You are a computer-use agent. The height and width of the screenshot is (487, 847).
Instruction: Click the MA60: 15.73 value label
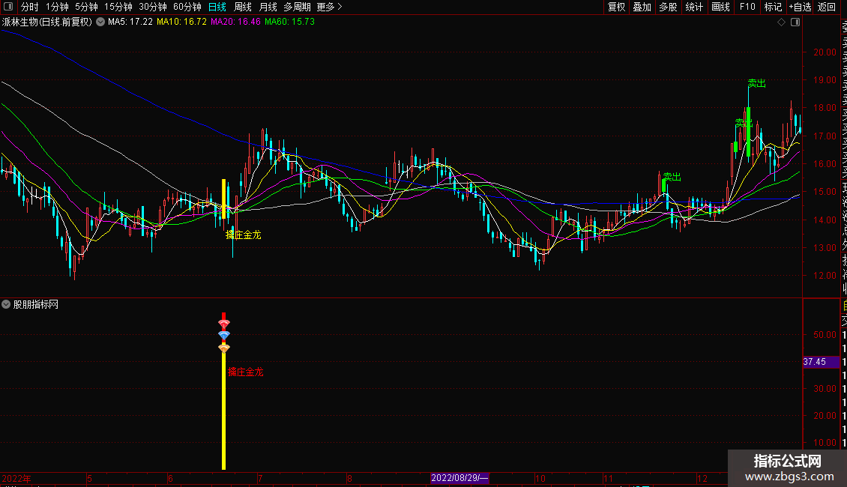(x=289, y=22)
